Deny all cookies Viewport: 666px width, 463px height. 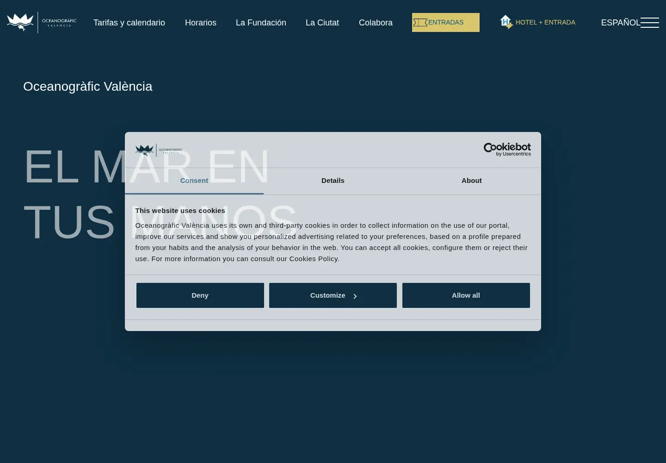[200, 295]
